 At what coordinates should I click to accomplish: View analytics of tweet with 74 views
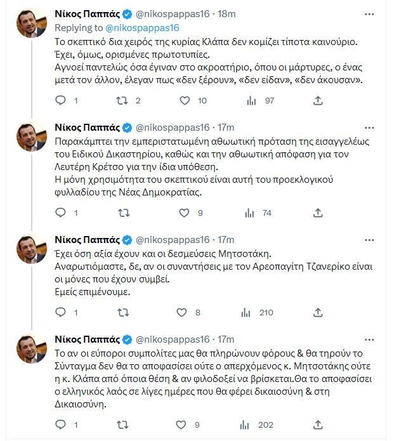(250, 213)
